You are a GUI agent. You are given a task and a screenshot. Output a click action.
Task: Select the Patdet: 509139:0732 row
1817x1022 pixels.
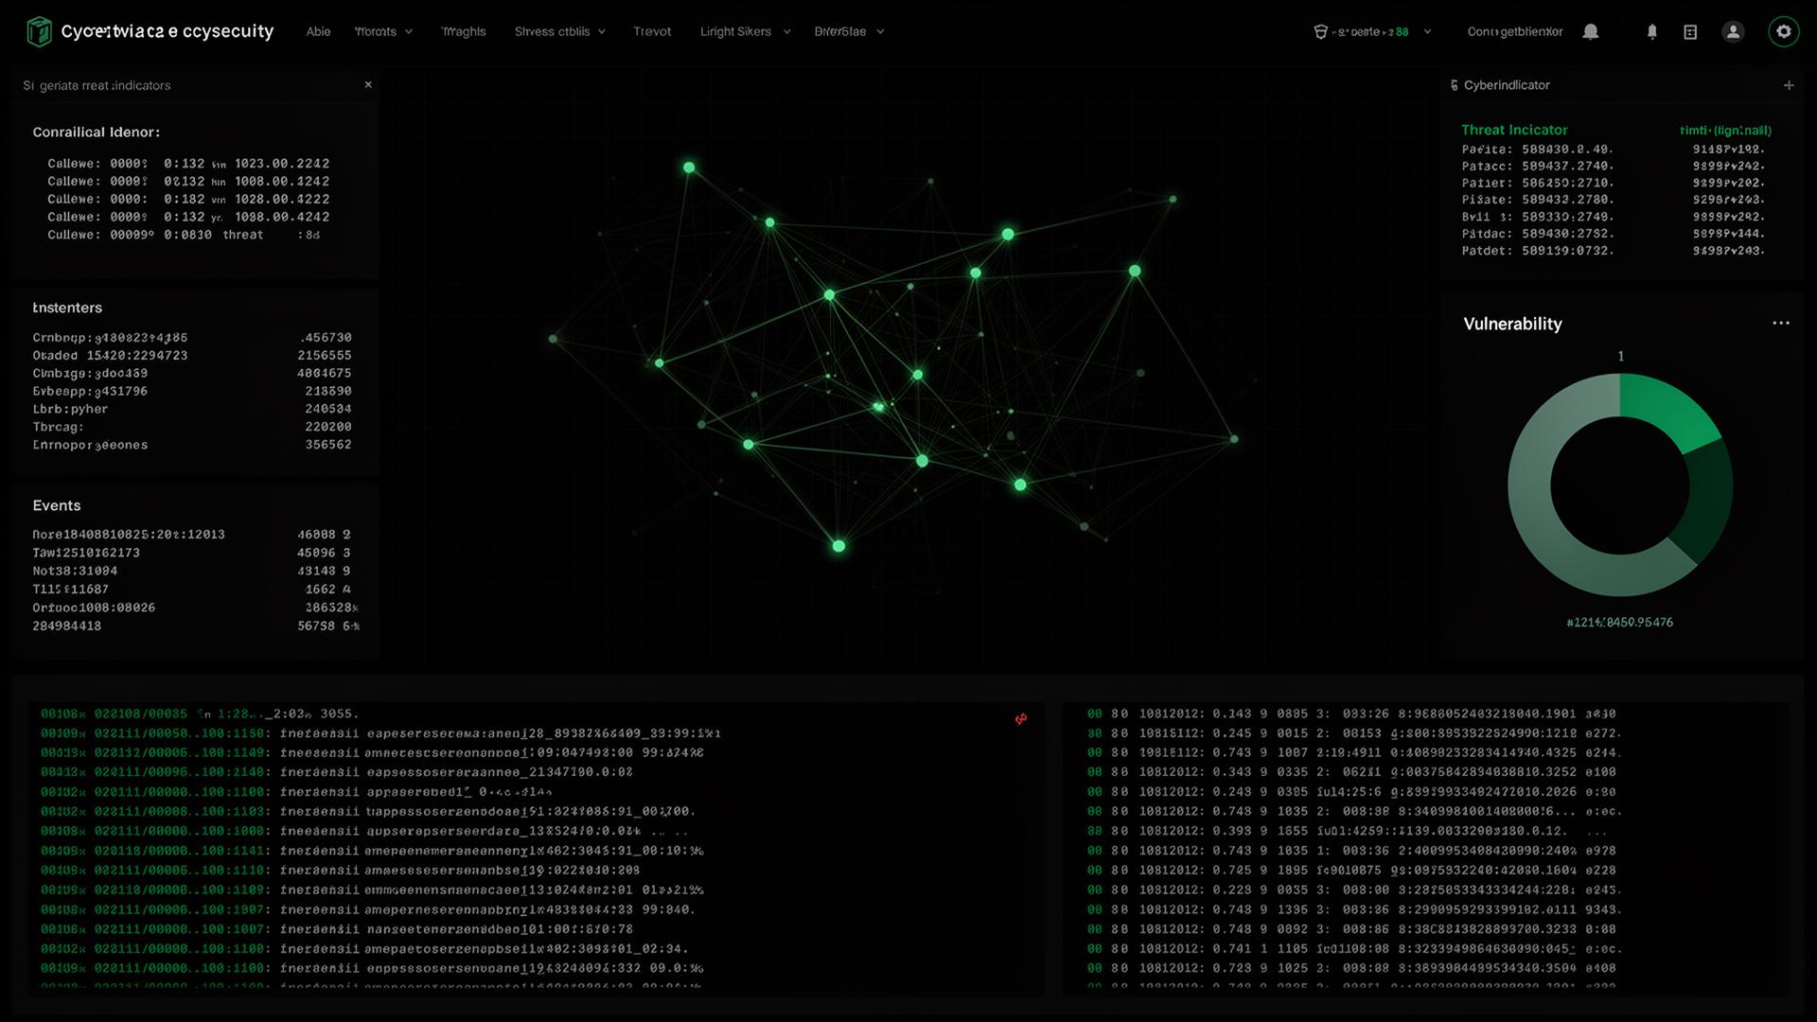tap(1614, 251)
